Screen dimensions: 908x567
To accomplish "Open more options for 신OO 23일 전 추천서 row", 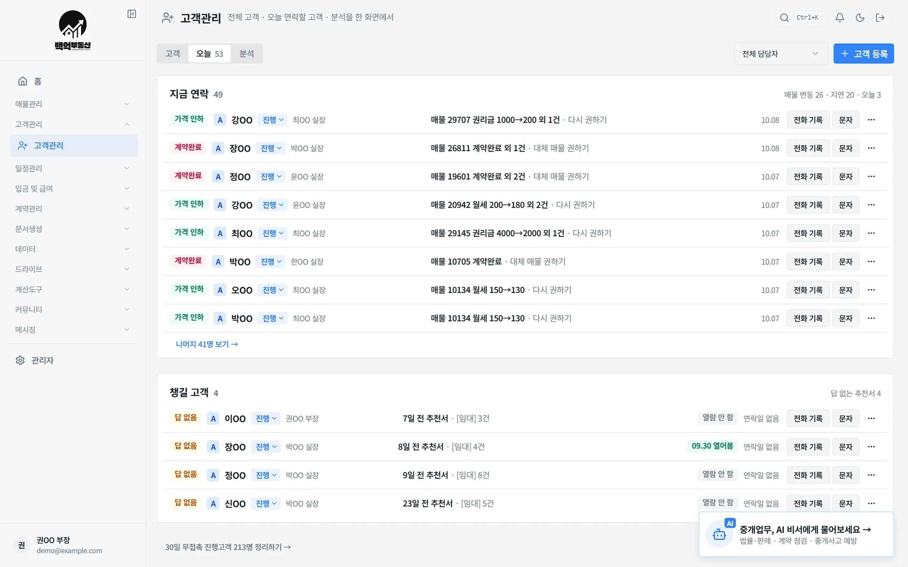I will coord(871,503).
